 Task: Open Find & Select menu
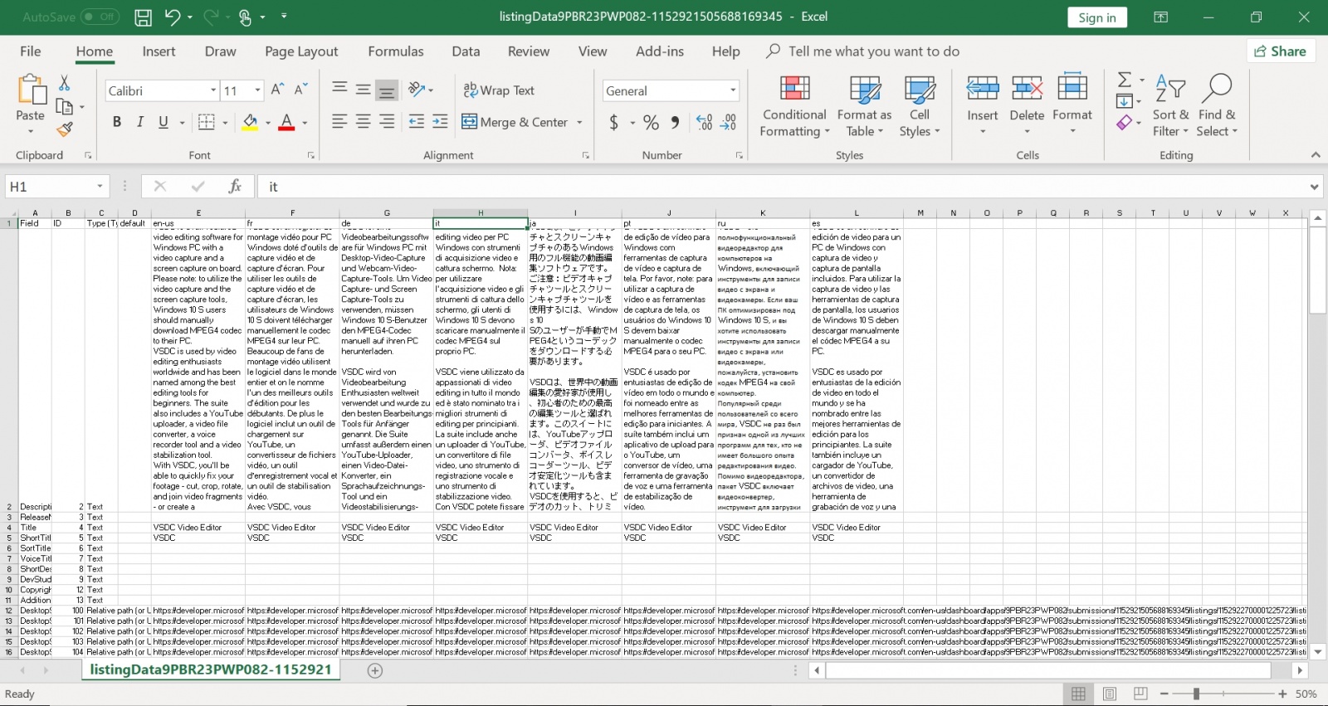coord(1217,105)
